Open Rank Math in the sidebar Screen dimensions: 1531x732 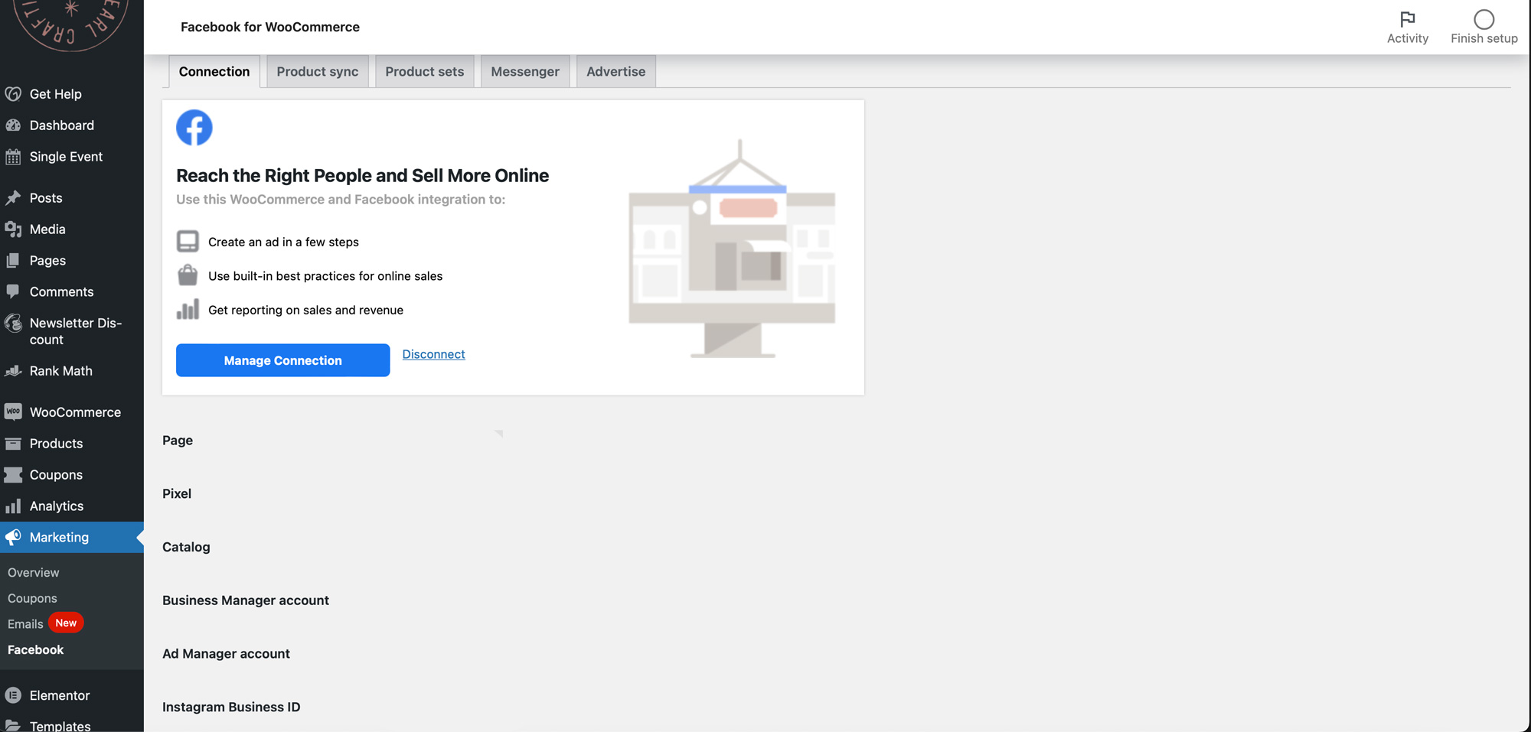tap(60, 371)
